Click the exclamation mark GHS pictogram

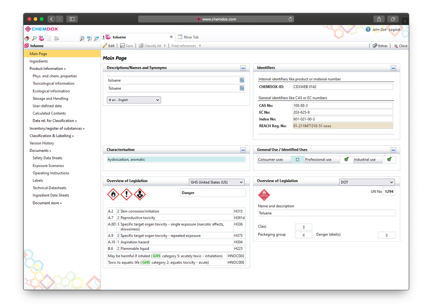127,195
